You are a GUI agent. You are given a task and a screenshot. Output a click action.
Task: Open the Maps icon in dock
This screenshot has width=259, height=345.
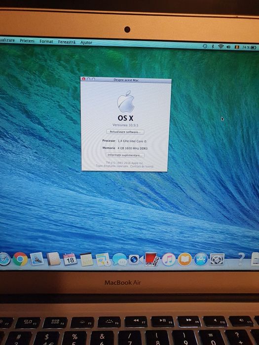[103, 259]
